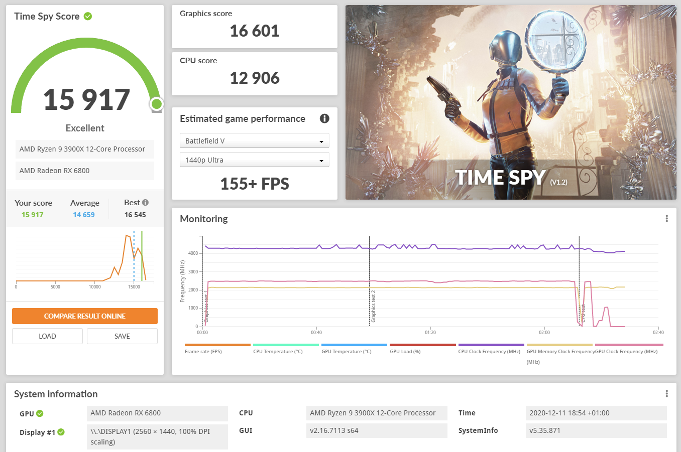Click the Display #1 value field
The width and height of the screenshot is (681, 452).
tap(157, 436)
